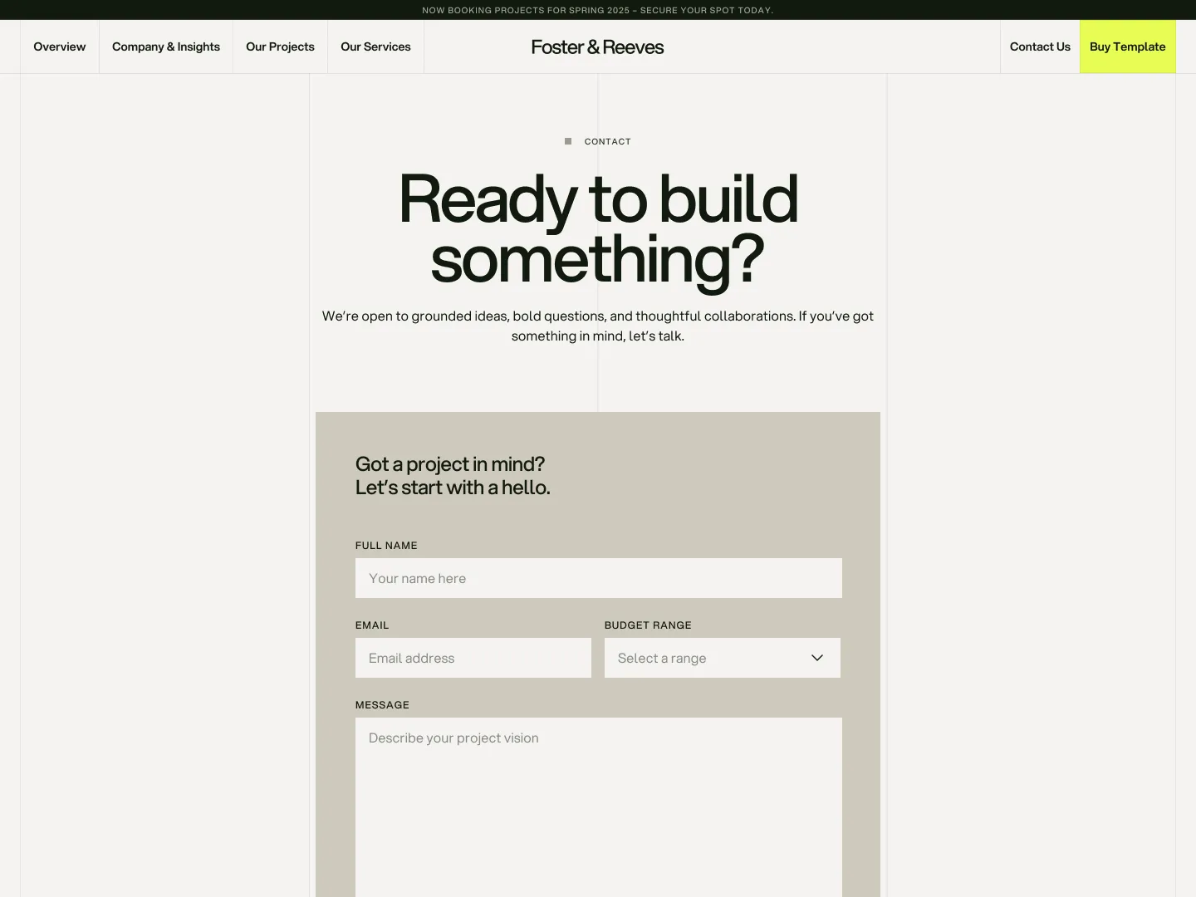Viewport: 1196px width, 897px height.
Task: Open the Overview nav item
Action: tap(60, 47)
